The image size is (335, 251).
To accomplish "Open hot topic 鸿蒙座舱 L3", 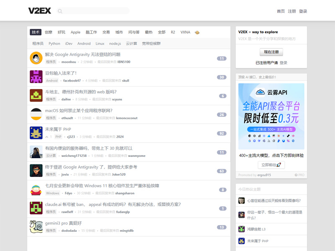I will click(x=256, y=229).
